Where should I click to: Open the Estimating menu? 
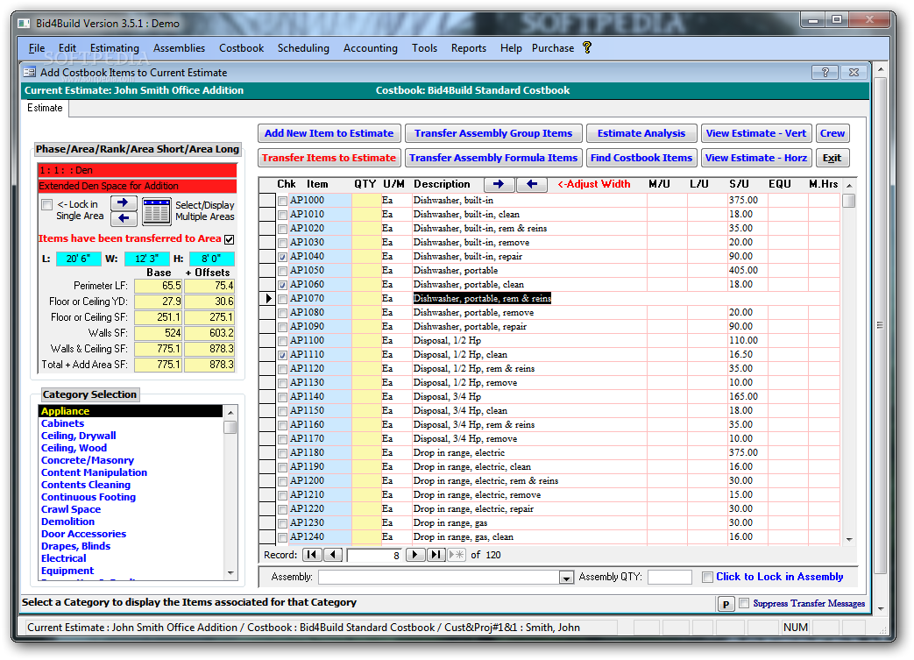(114, 48)
